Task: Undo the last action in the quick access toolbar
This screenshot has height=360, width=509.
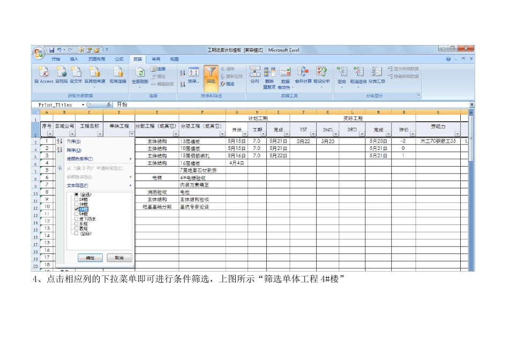Action: (x=59, y=50)
